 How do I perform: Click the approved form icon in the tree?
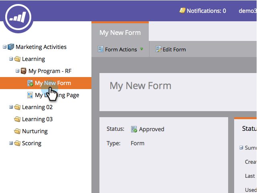30,83
